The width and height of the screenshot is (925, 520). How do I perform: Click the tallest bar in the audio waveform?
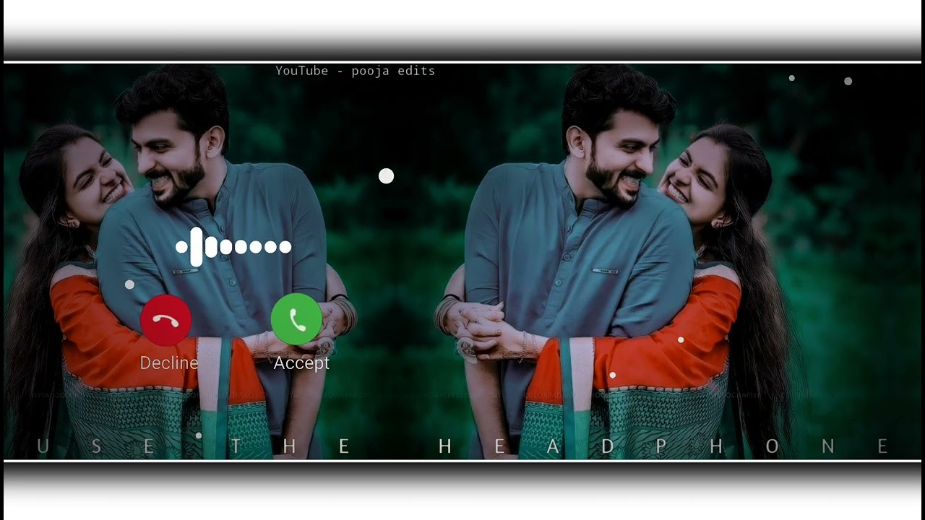[196, 247]
